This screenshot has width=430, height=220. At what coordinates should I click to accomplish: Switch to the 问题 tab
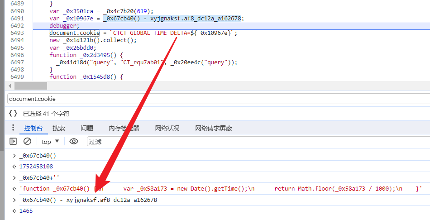(87, 128)
